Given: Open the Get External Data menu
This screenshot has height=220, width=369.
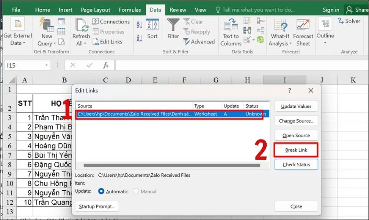Looking at the screenshot, I should point(18,32).
